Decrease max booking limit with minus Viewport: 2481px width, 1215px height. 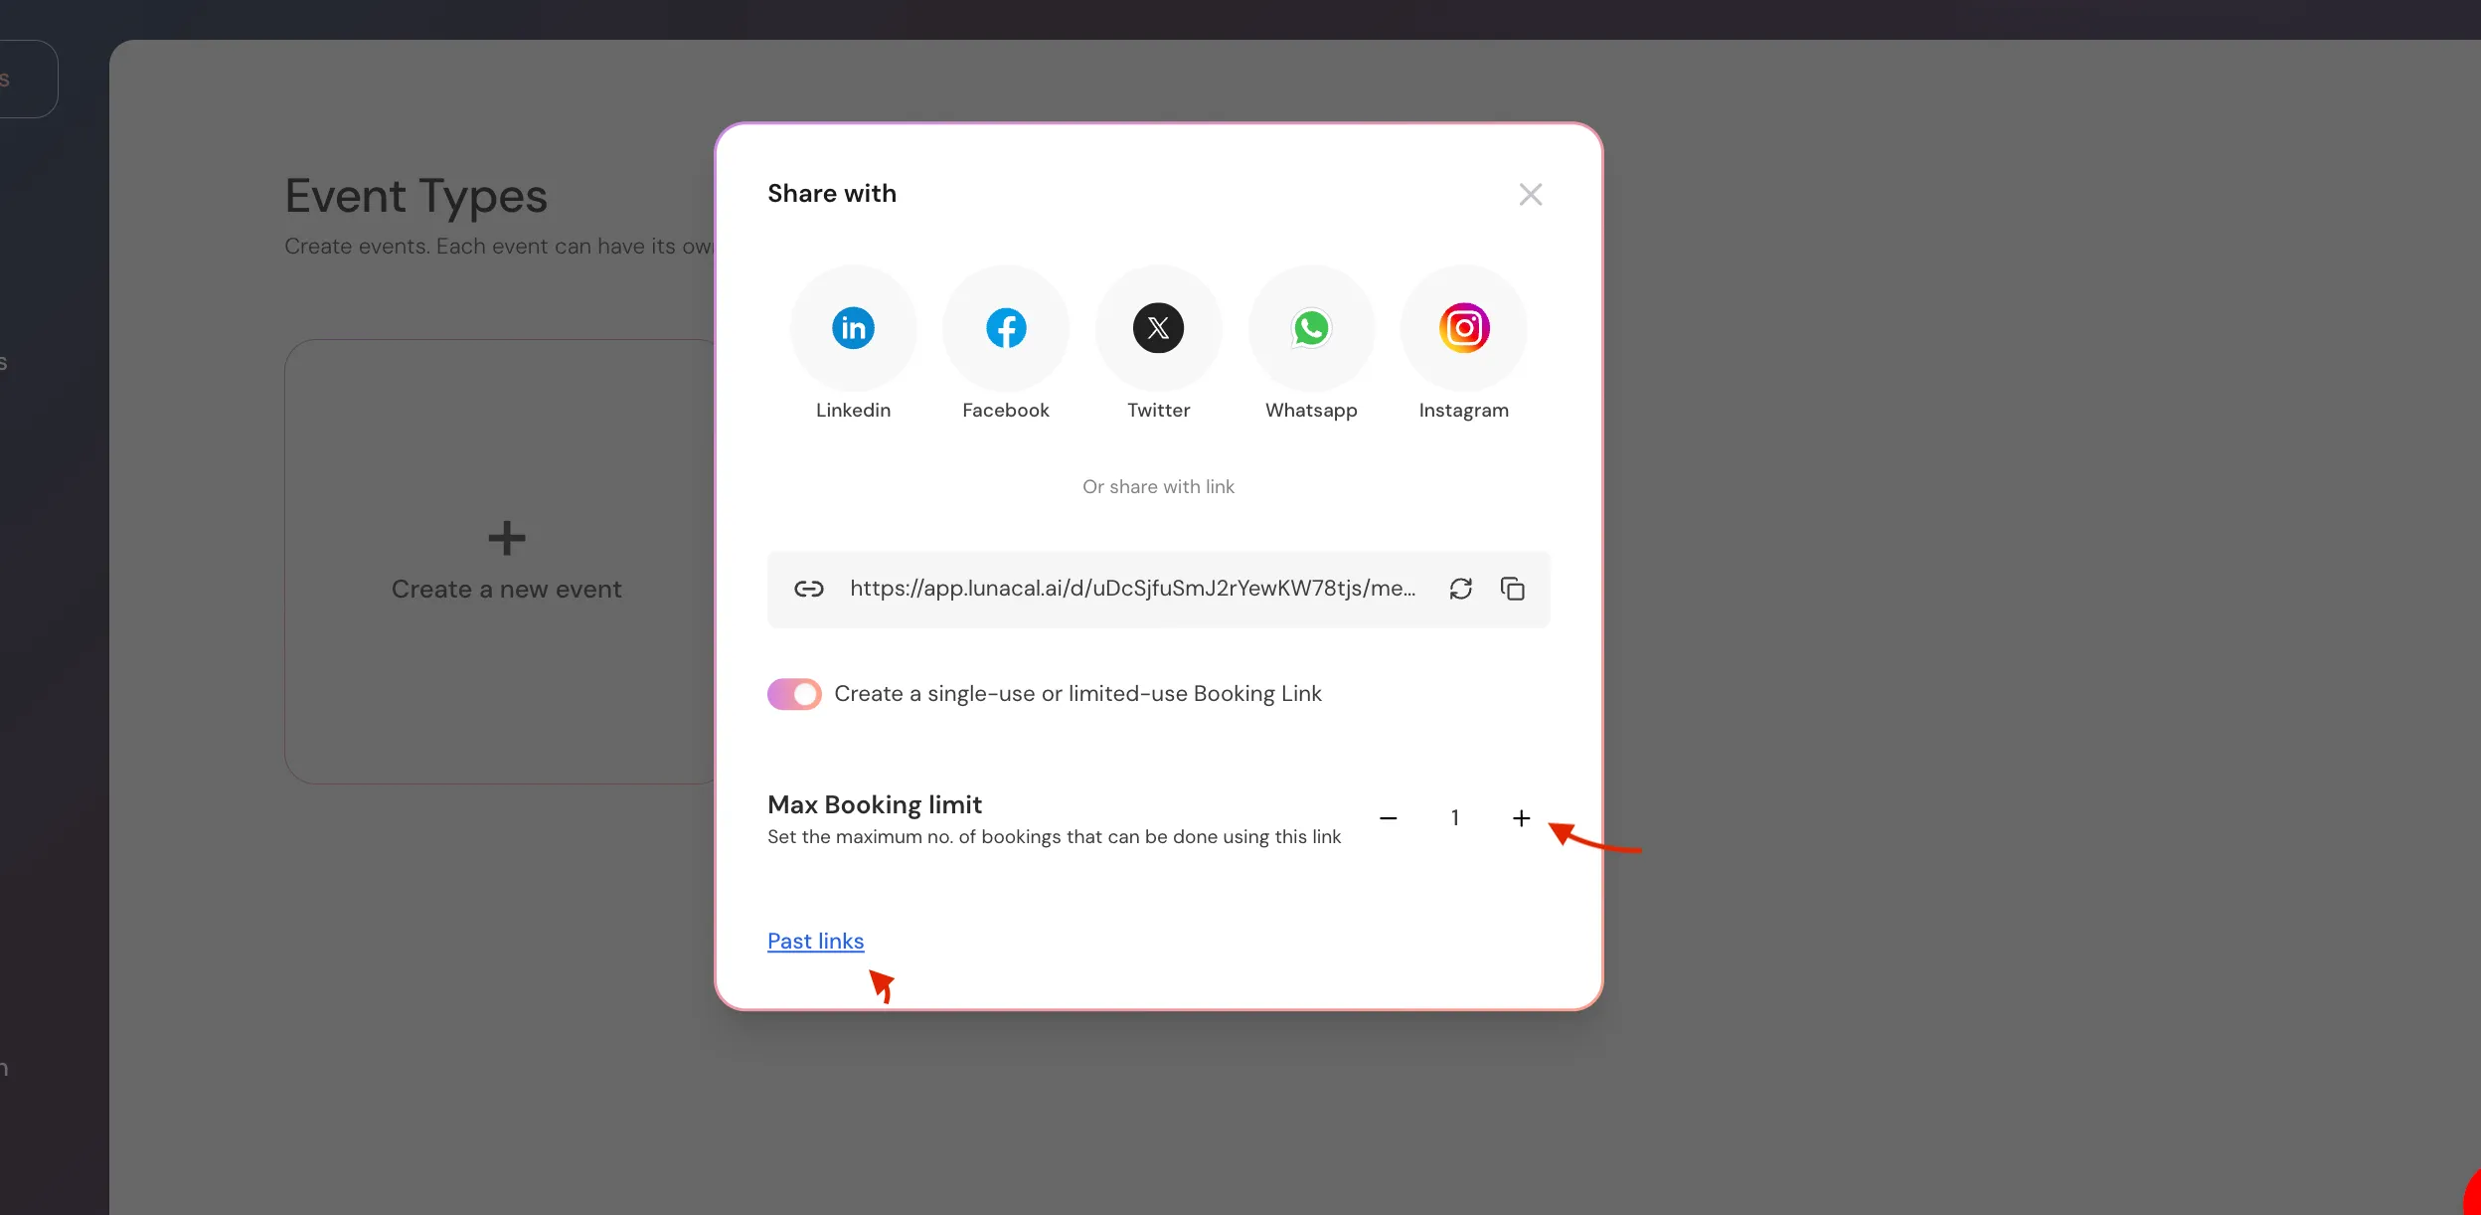coord(1389,818)
